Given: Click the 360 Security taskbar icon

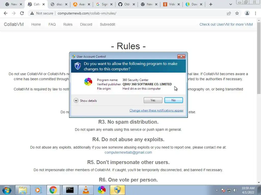Looking at the screenshot, I should pyautogui.click(x=101, y=190).
